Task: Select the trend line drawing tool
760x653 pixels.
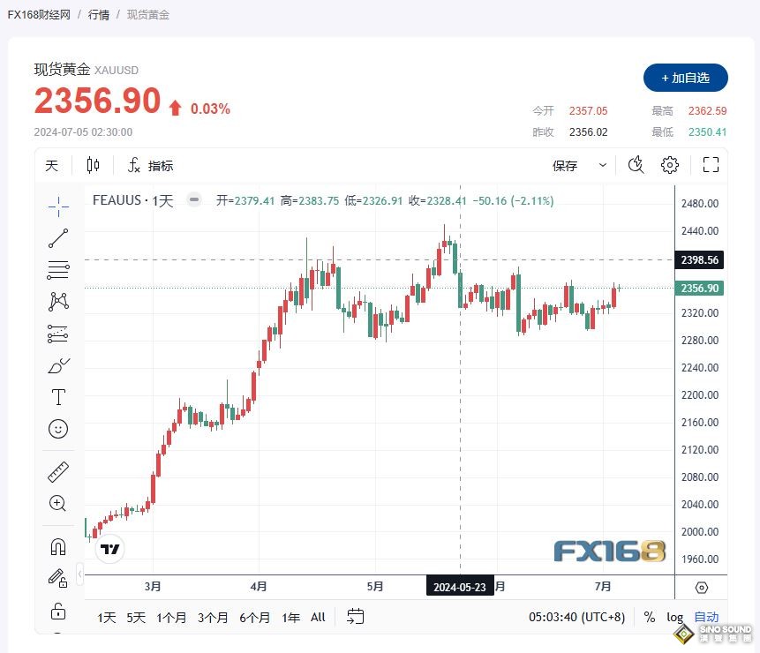Action: pos(58,238)
